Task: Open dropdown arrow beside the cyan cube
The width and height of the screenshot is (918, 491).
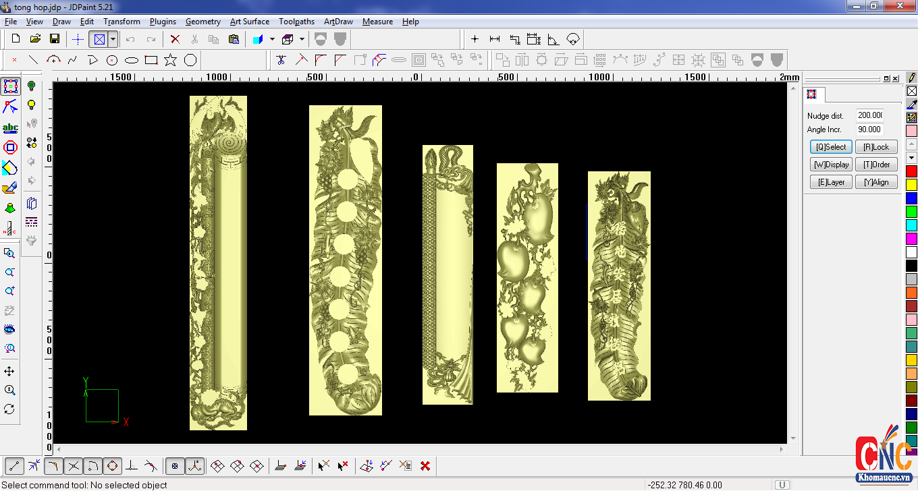Action: click(x=271, y=39)
